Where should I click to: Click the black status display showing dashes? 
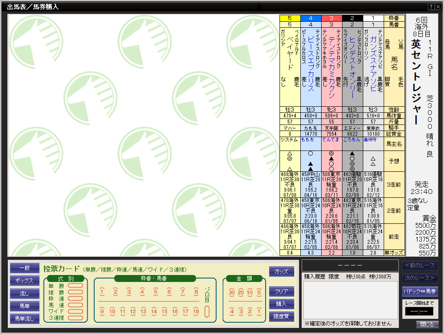coord(350,265)
